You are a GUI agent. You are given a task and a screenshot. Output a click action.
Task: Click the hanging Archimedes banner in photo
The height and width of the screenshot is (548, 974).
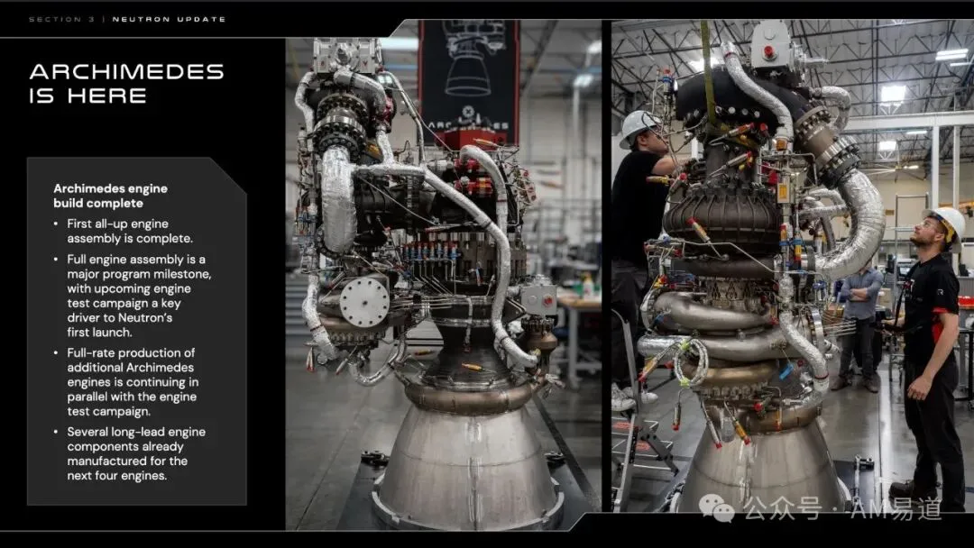tap(469, 81)
